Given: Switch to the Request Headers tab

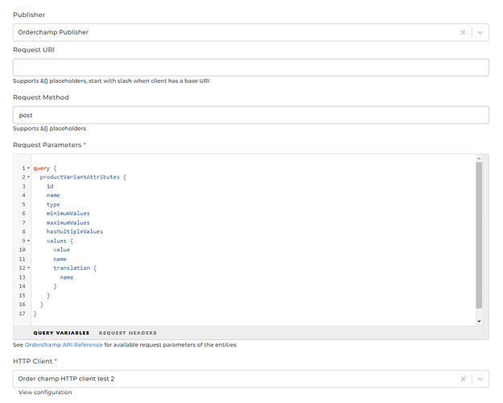Looking at the screenshot, I should pos(128,333).
